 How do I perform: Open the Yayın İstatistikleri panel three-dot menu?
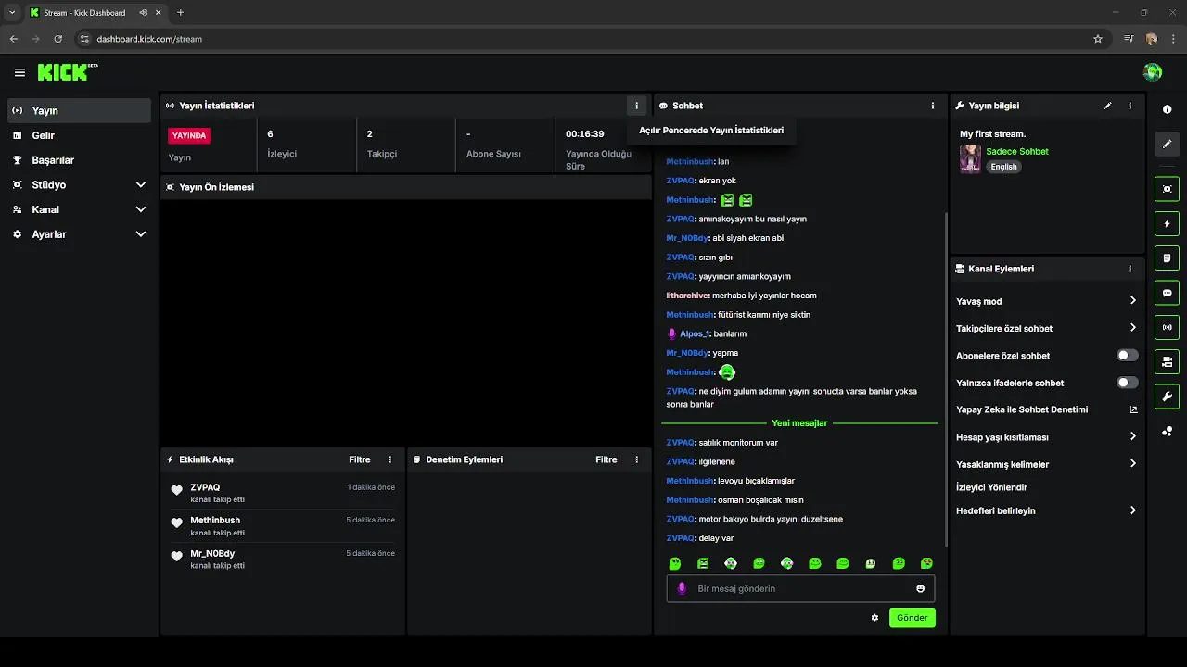(x=636, y=106)
